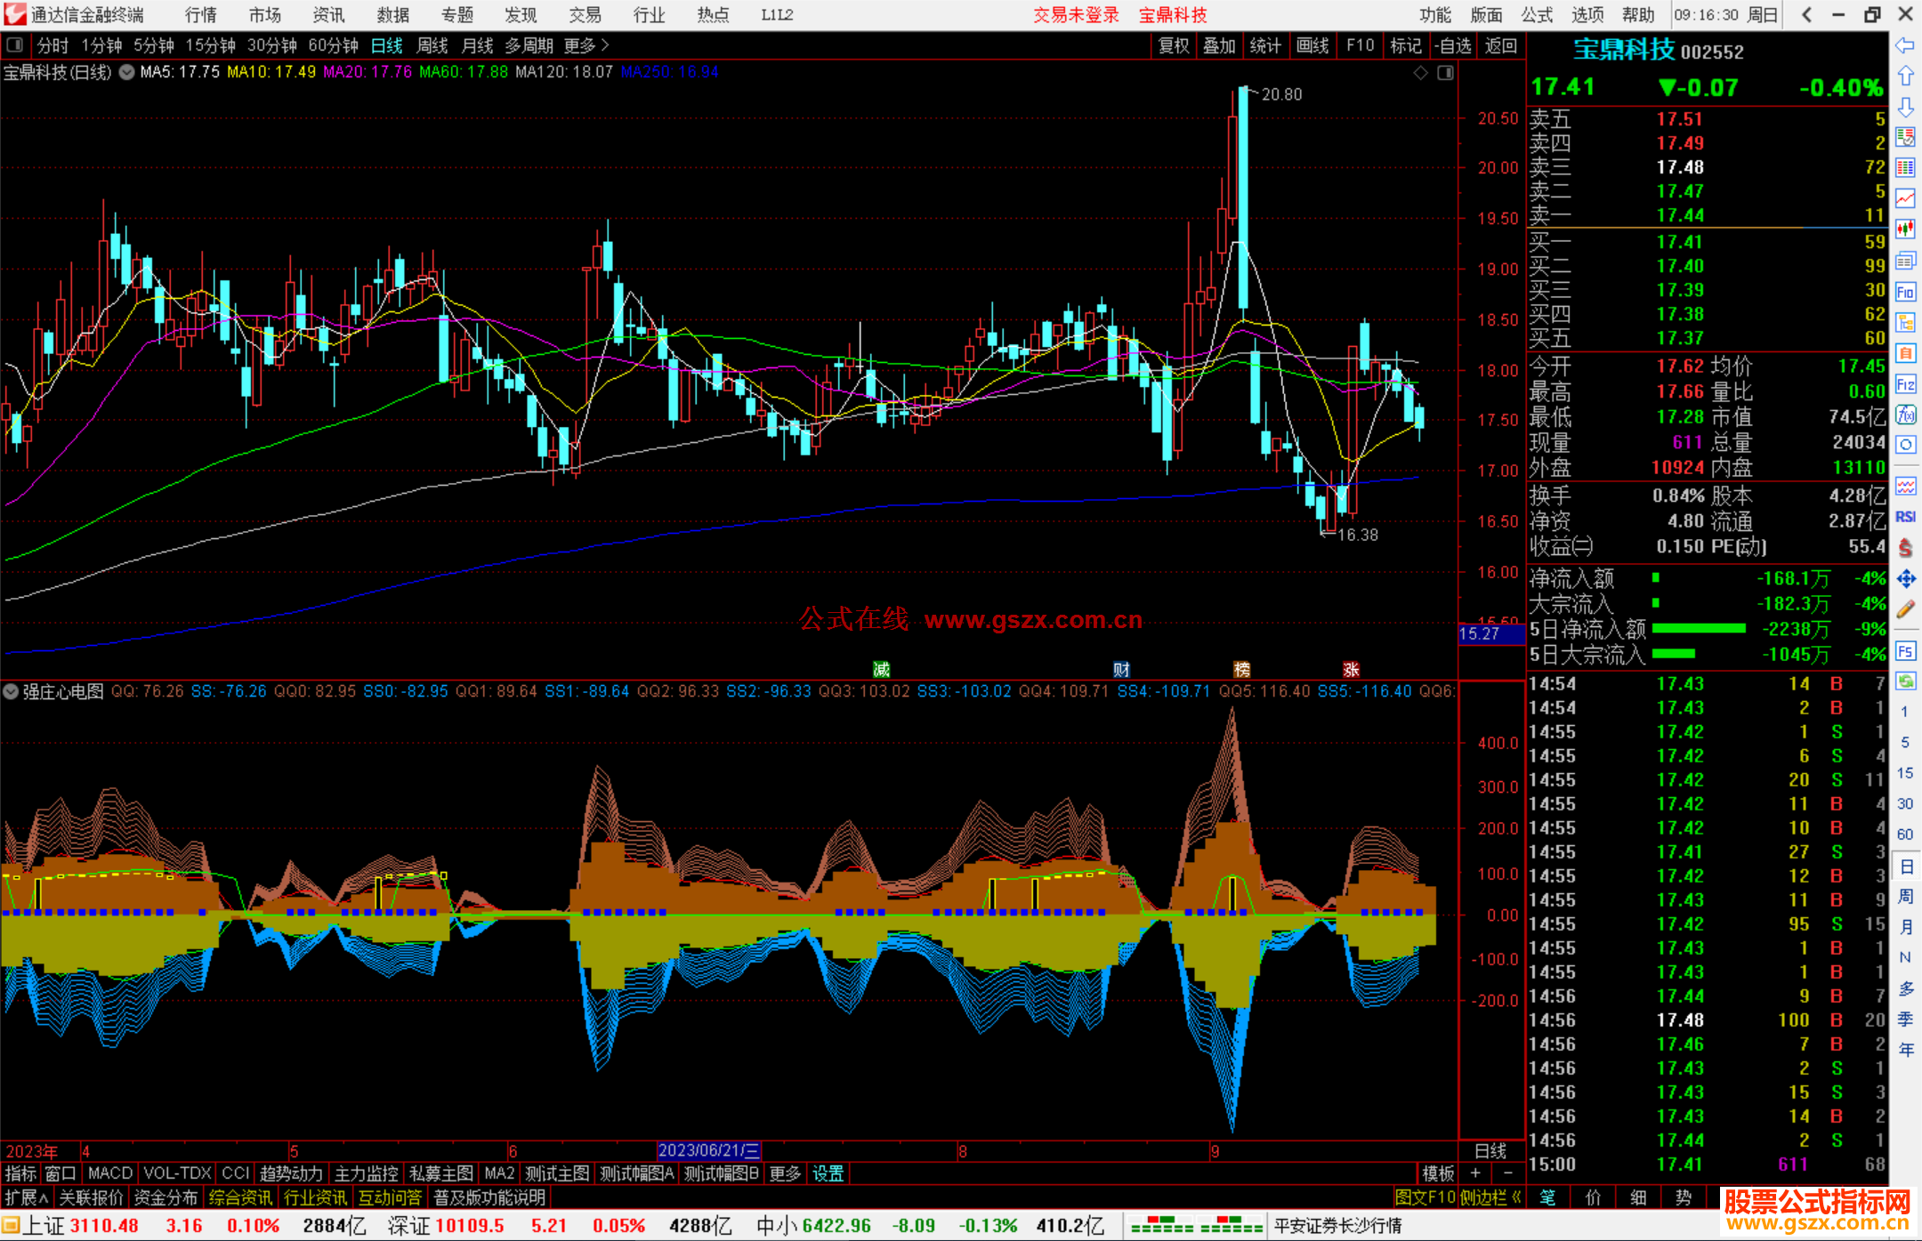1922x1241 pixels.
Task: Click the back arrow sidebar icon
Action: pyautogui.click(x=1905, y=45)
